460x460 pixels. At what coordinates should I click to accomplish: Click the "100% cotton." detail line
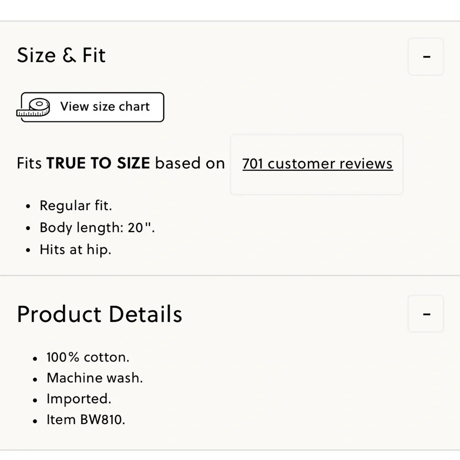point(88,357)
